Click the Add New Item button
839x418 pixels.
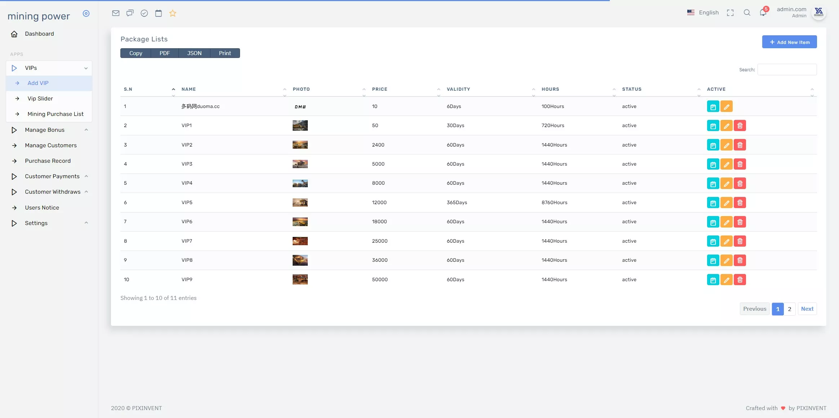(789, 42)
